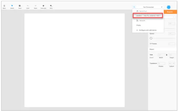Open the zoom level control
The height and width of the screenshot is (112, 178).
[51, 7]
